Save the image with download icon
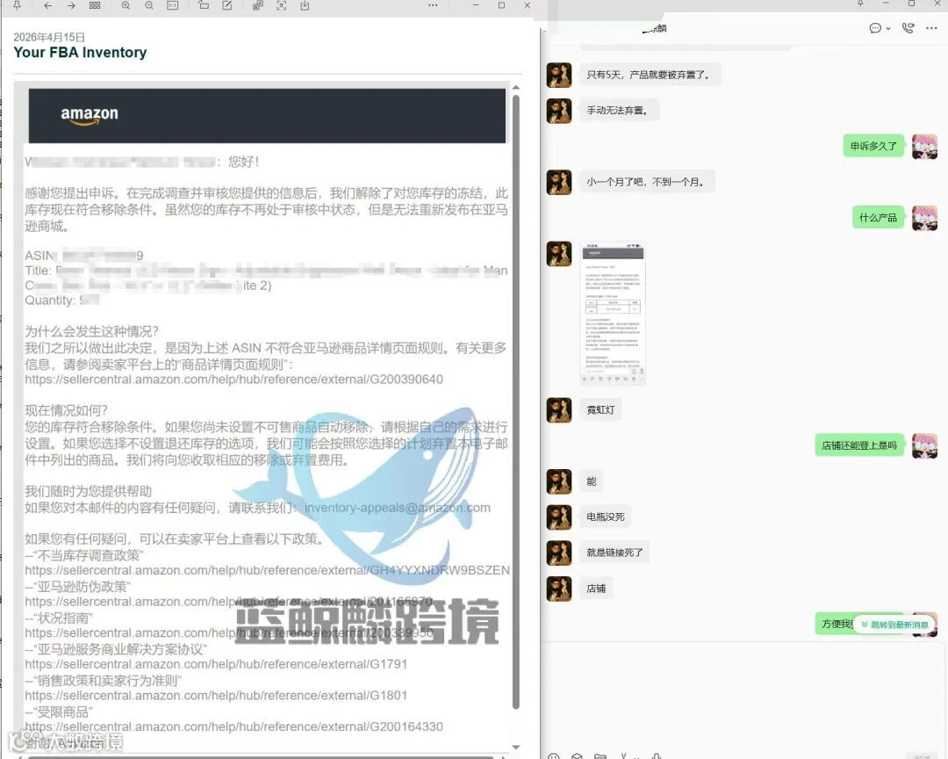Screen dimensions: 948x759 click(x=305, y=5)
